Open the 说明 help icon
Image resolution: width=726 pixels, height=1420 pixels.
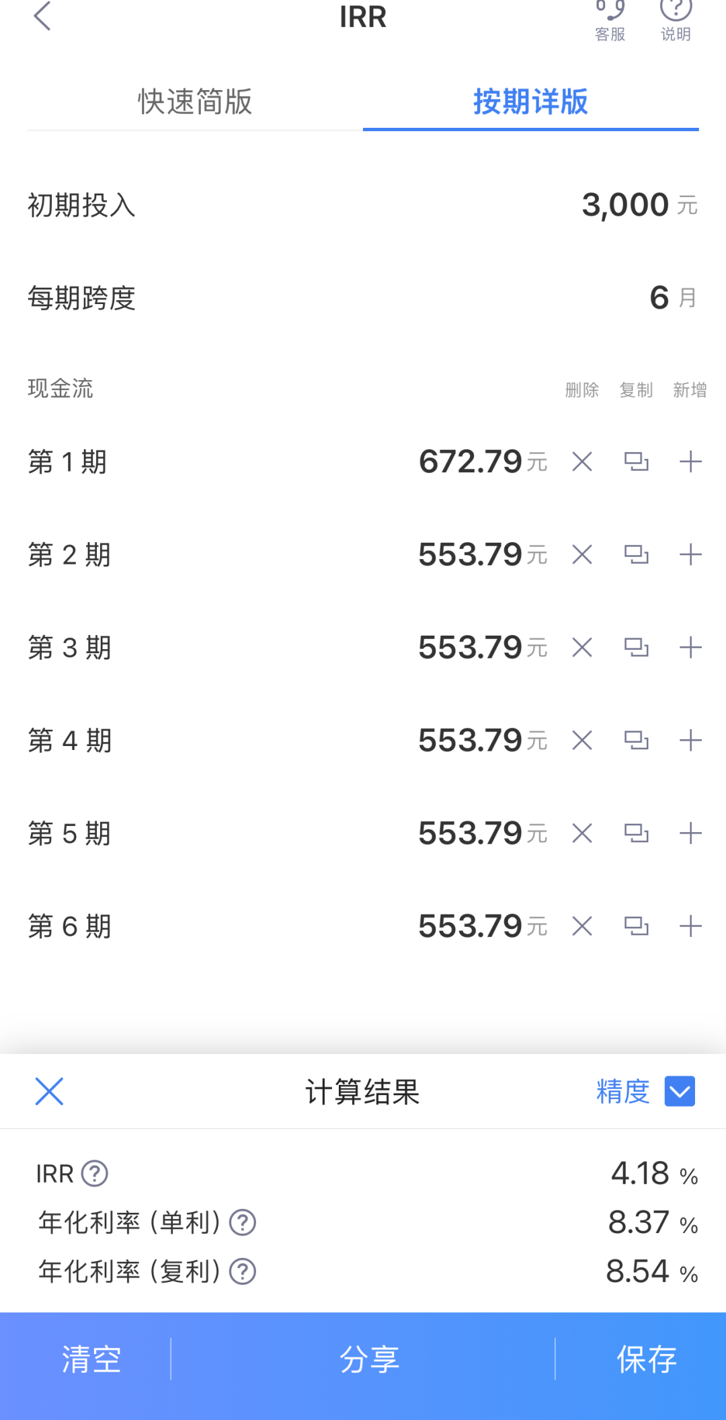click(x=676, y=19)
